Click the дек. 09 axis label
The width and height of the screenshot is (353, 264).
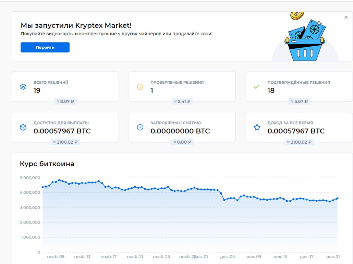[254, 256]
